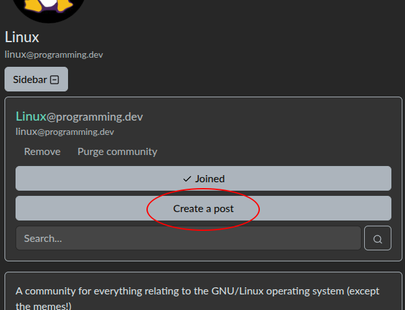Click the checkmark icon beside Joined
The width and height of the screenshot is (405, 310).
tap(187, 178)
